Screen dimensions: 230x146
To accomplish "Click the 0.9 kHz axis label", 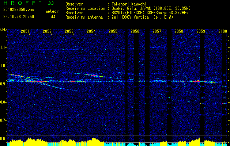I will pos(3,84).
